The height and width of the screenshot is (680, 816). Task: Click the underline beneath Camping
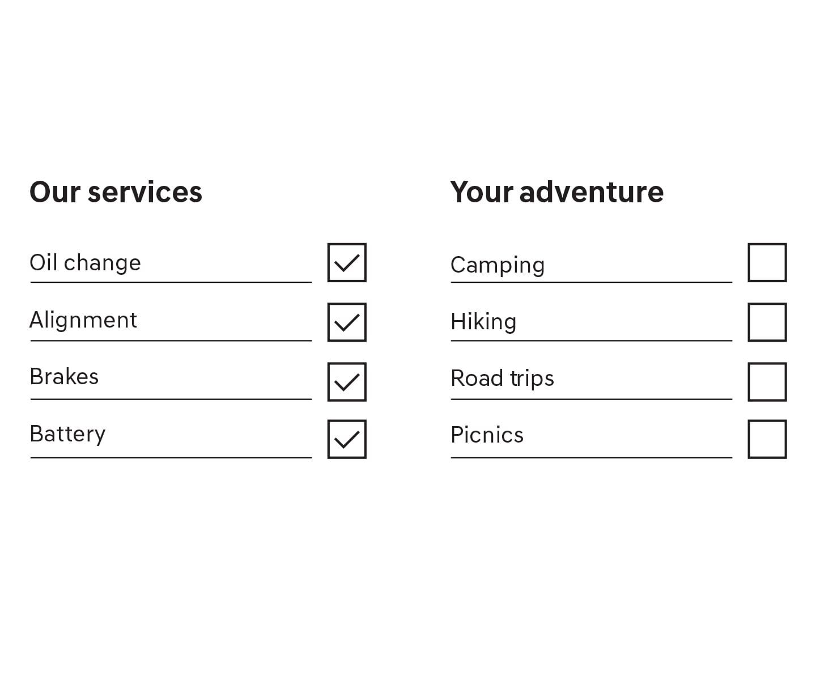coord(592,282)
